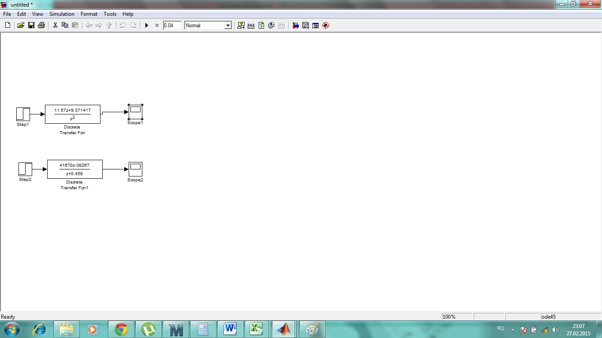Open the Help menu
Viewport: 602px width, 338px height.
(128, 14)
